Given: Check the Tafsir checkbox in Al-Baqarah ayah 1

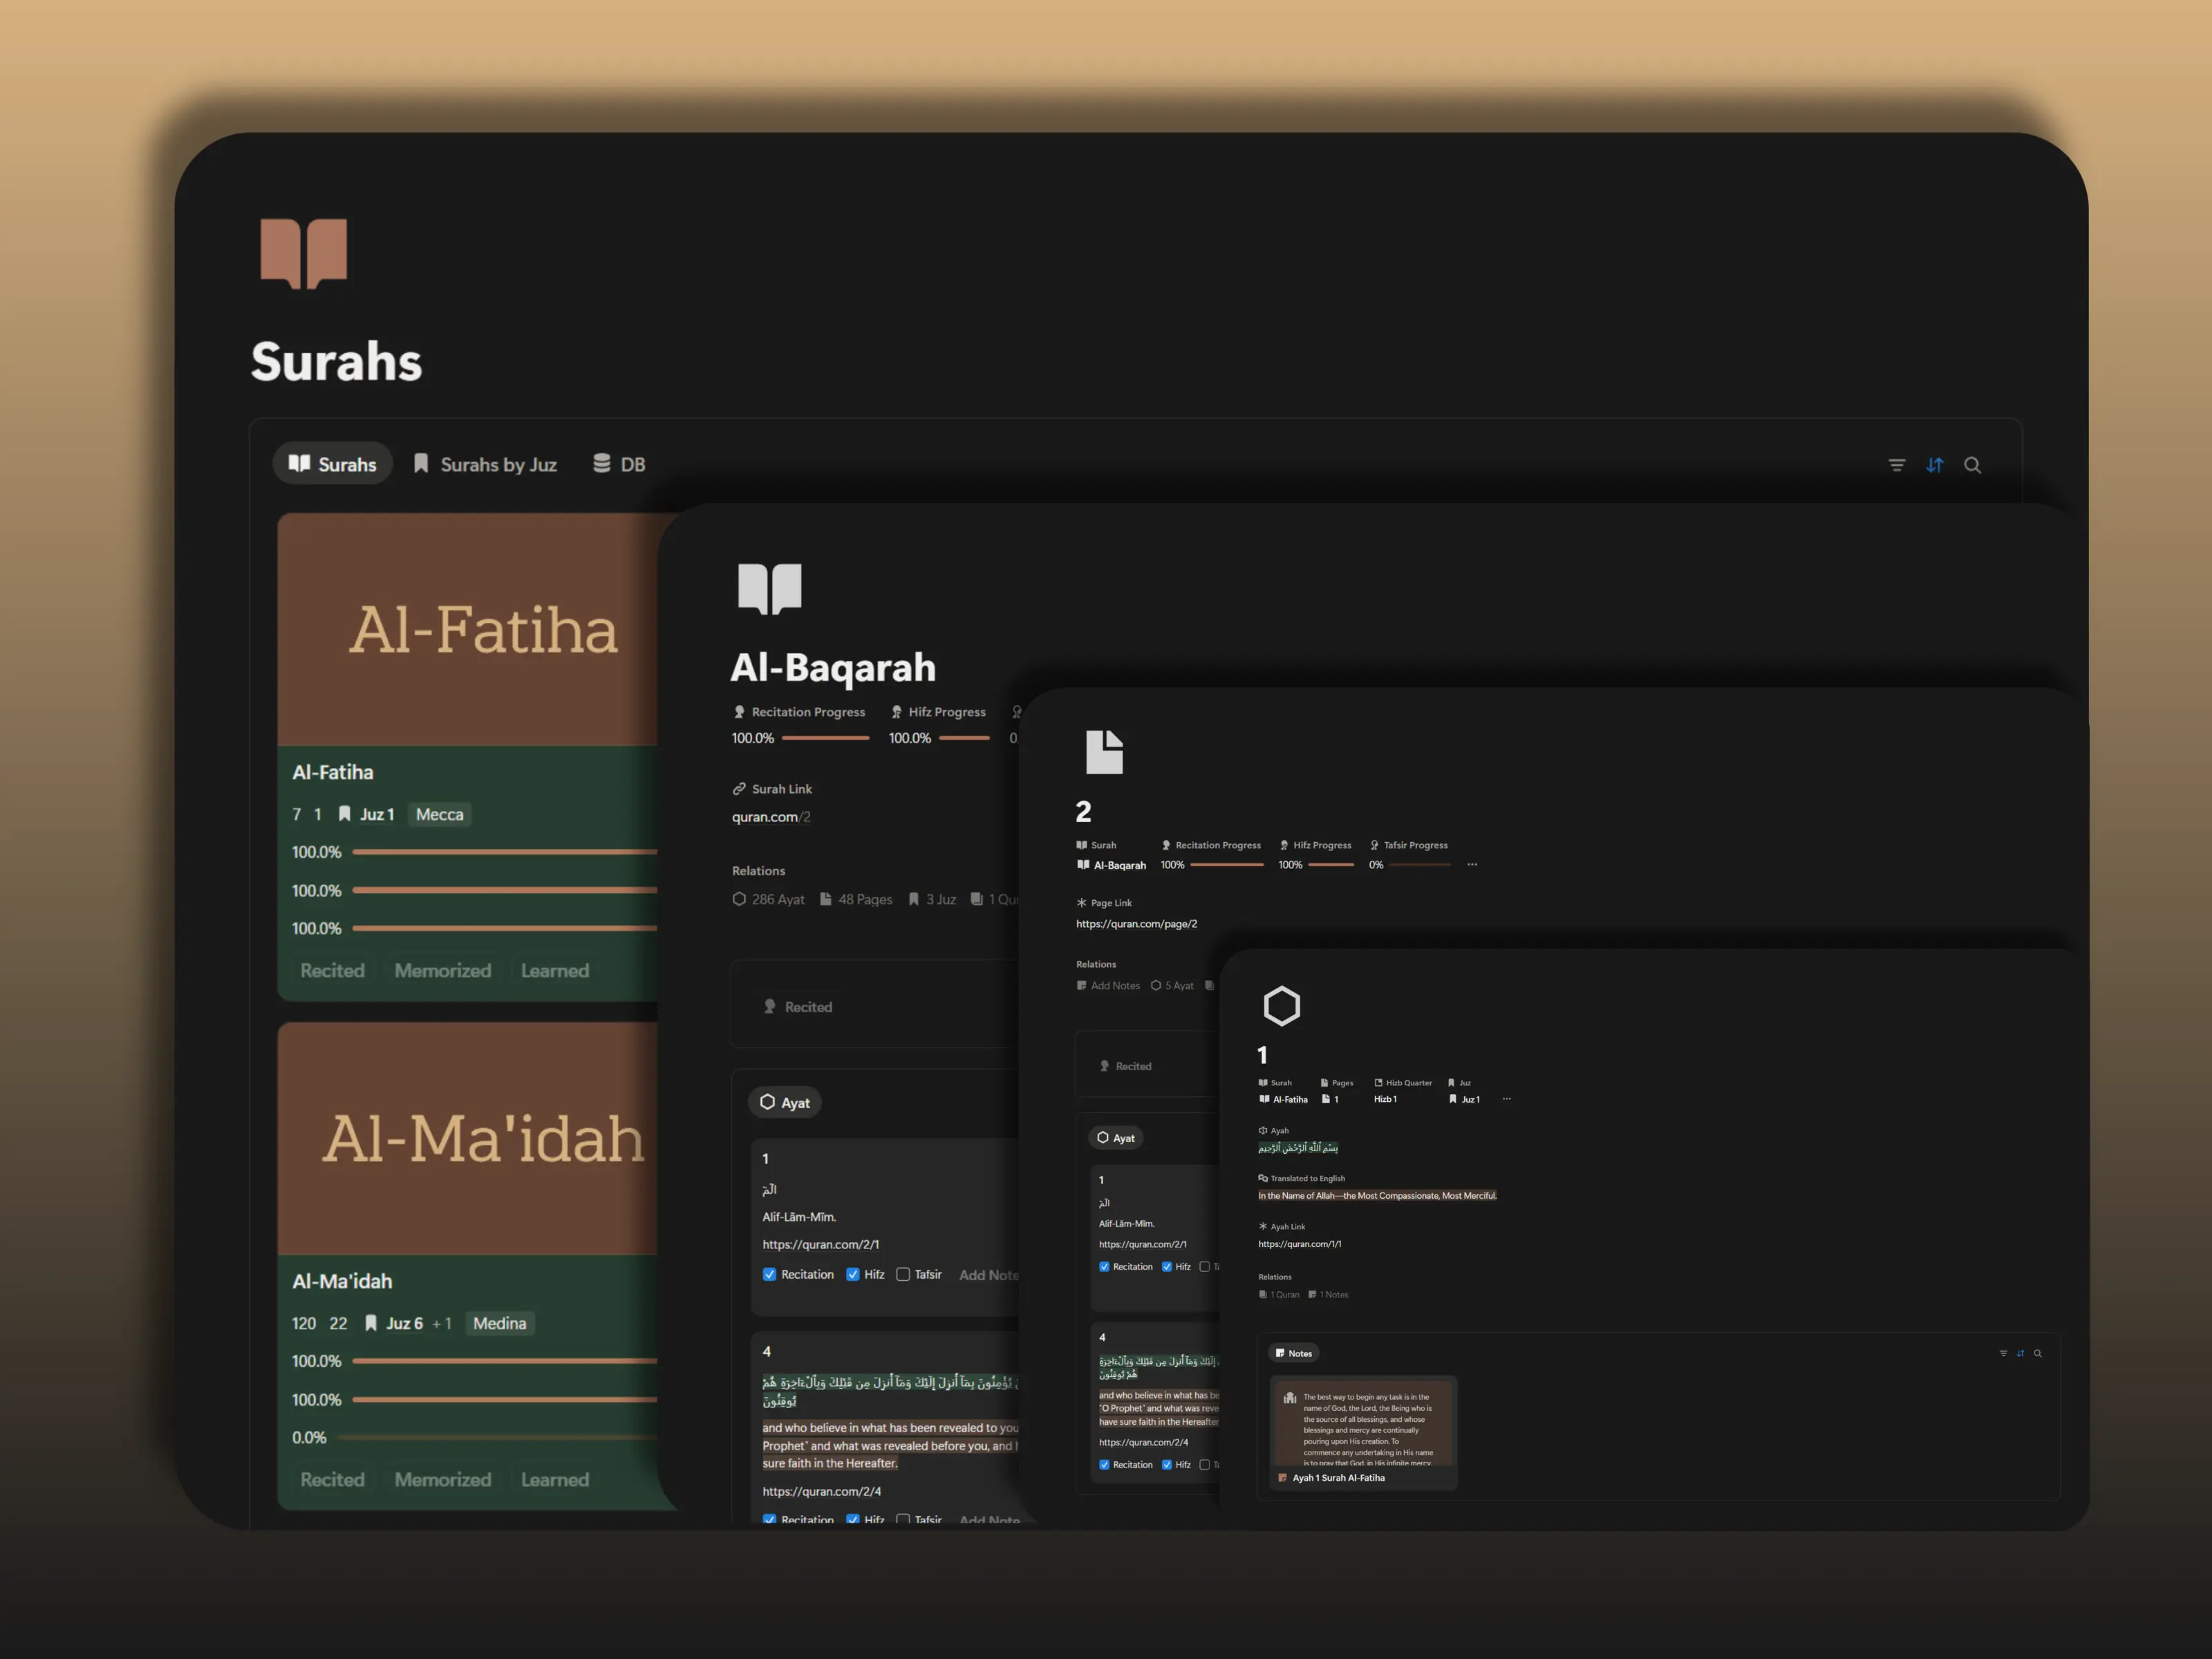Looking at the screenshot, I should 903,1274.
